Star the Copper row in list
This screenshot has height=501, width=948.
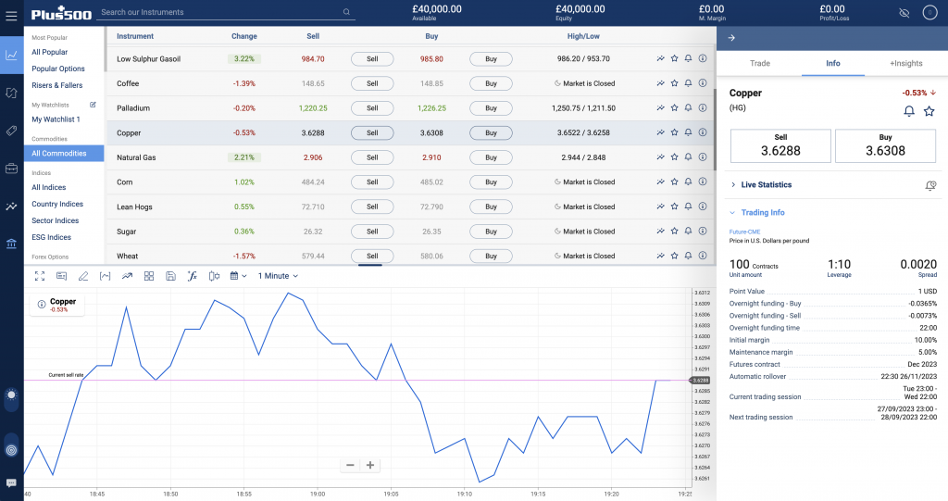click(674, 132)
